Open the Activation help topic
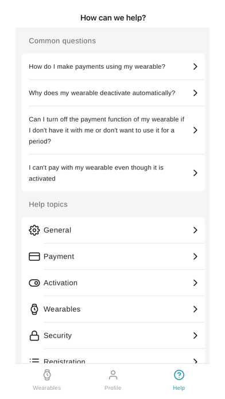 tap(113, 283)
